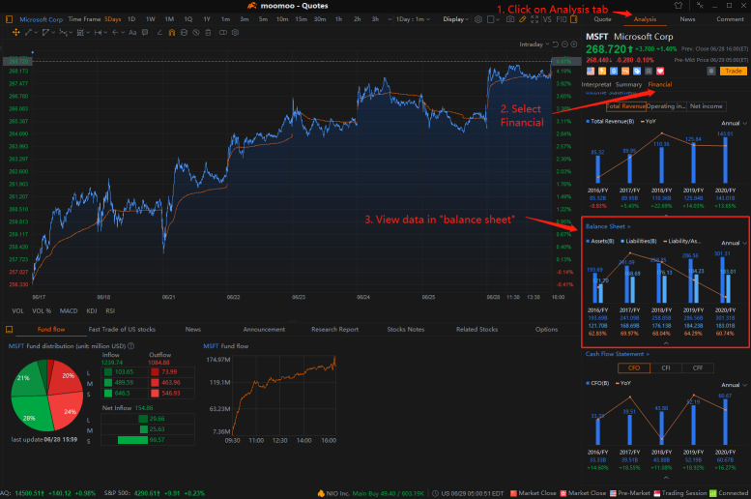Click the orange Trade button
751x499 pixels.
[734, 71]
